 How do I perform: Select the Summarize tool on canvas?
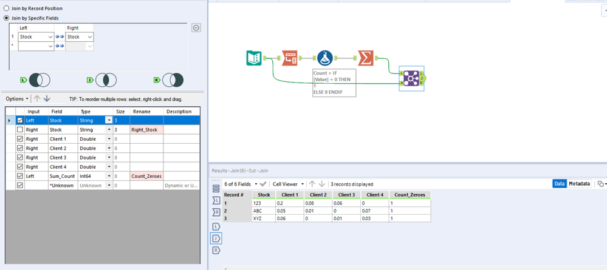[x=366, y=58]
